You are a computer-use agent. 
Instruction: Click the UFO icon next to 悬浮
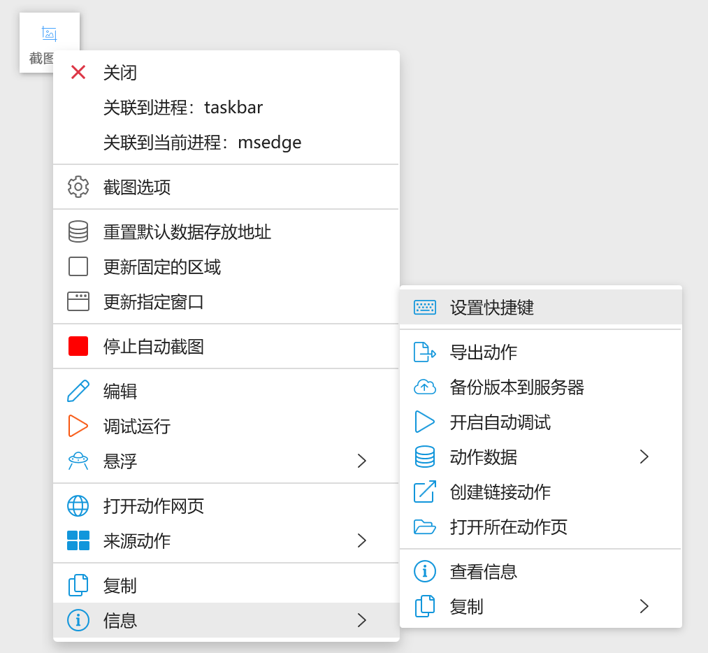coord(78,461)
